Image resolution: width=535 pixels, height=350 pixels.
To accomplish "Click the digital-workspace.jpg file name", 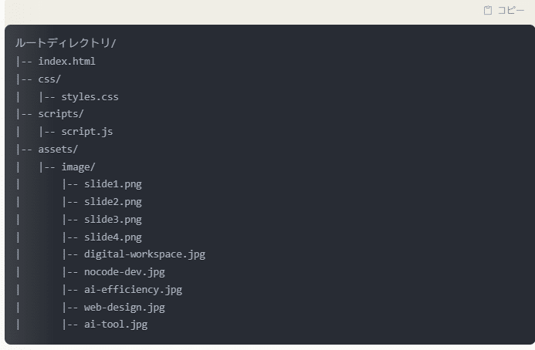I will click(144, 254).
